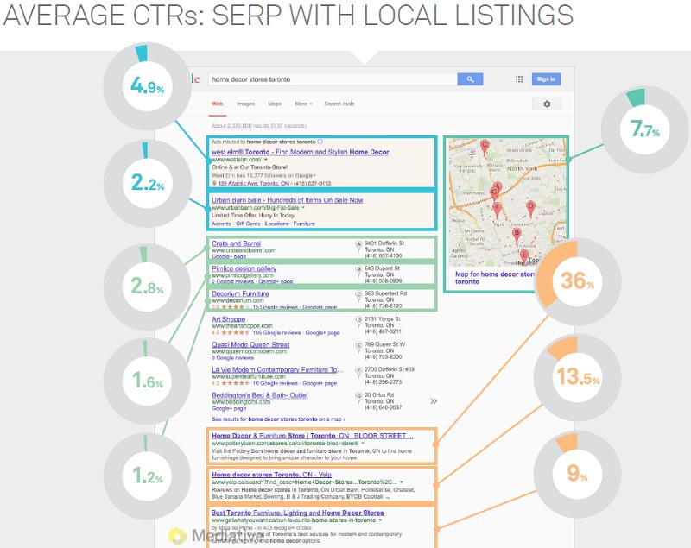Click the Toronto map thumbnail
The image size is (691, 548).
(x=506, y=202)
